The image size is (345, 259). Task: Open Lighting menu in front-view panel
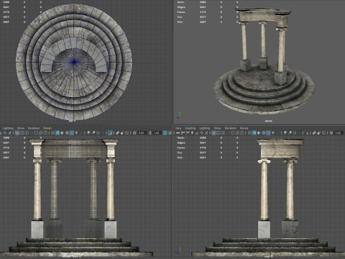coord(8,128)
